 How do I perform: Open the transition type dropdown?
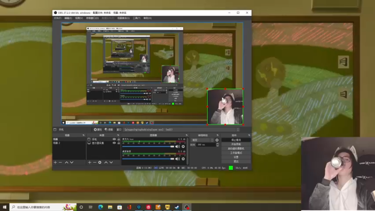[x=202, y=140]
